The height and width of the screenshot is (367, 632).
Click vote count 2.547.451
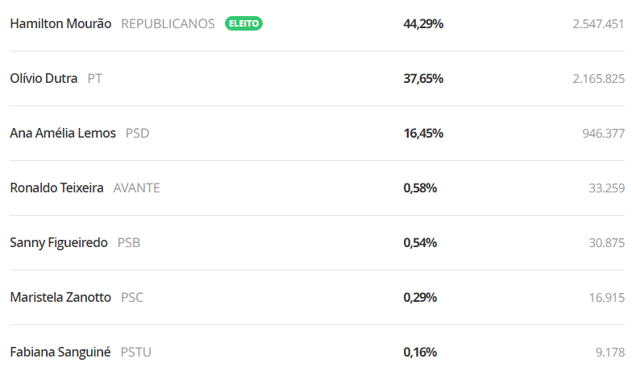[x=598, y=24]
